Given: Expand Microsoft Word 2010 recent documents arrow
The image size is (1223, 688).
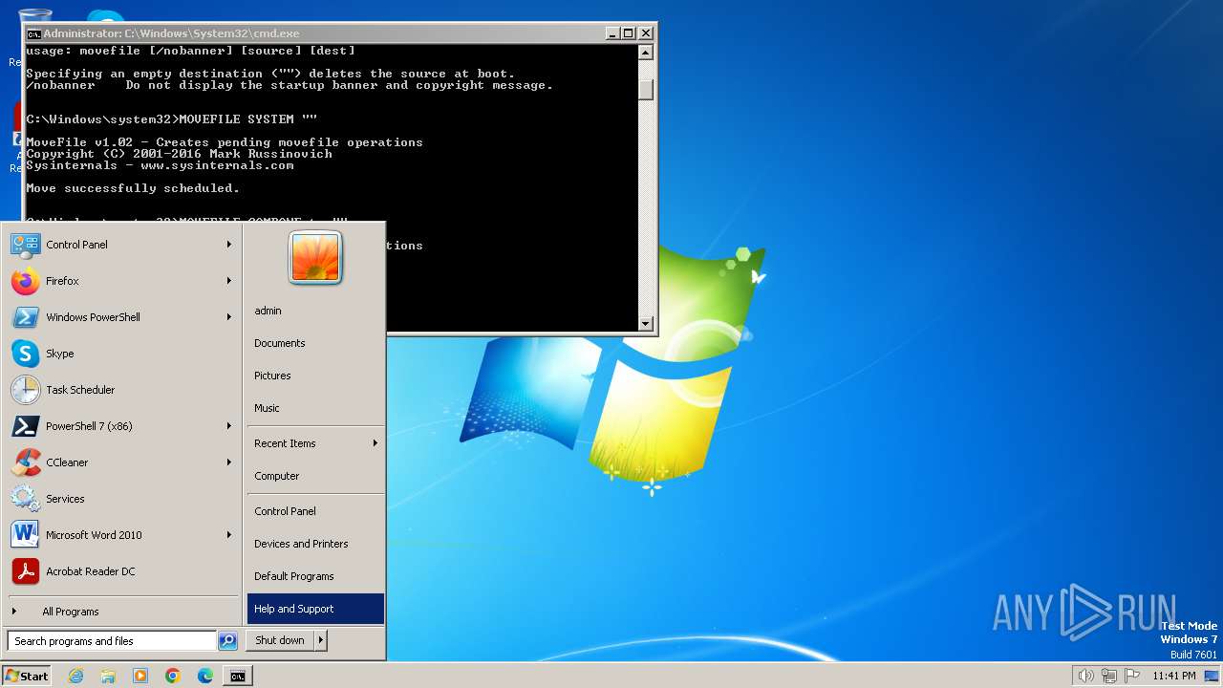Looking at the screenshot, I should pos(229,535).
